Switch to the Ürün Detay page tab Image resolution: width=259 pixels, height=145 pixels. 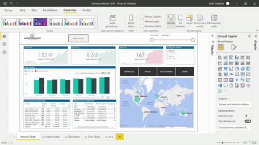[x=92, y=137]
